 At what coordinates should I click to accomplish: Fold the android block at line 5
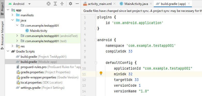coord(96,40)
